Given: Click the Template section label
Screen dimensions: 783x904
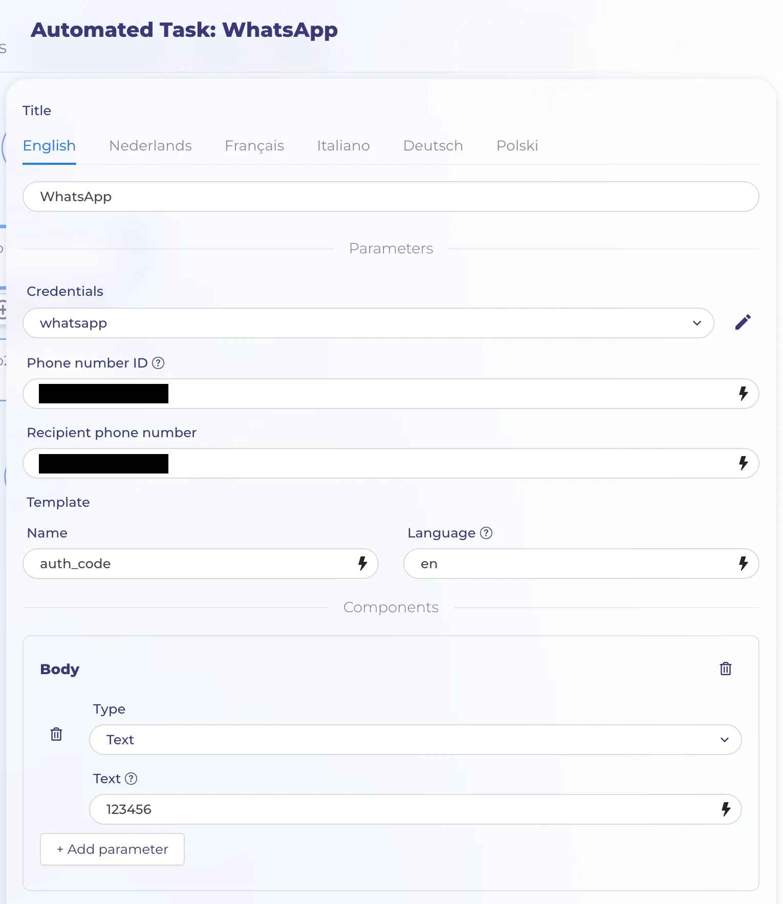Looking at the screenshot, I should click(58, 502).
